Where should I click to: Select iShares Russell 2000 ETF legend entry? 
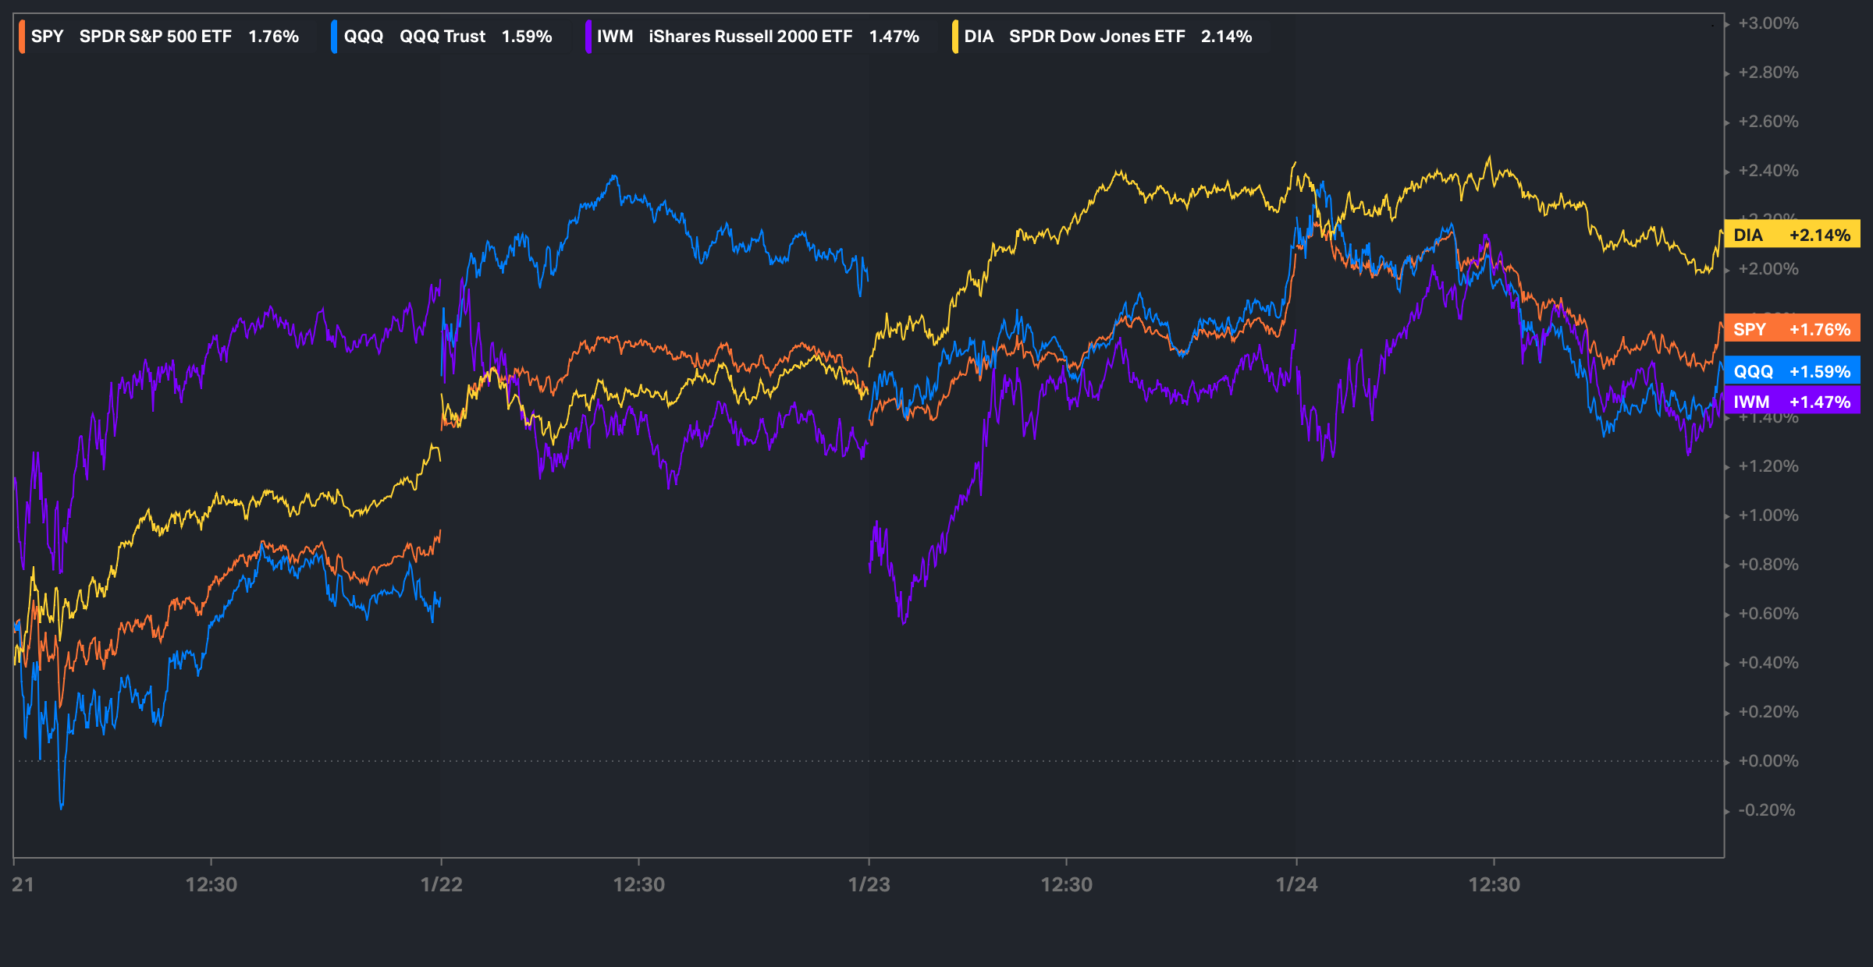[x=750, y=37]
